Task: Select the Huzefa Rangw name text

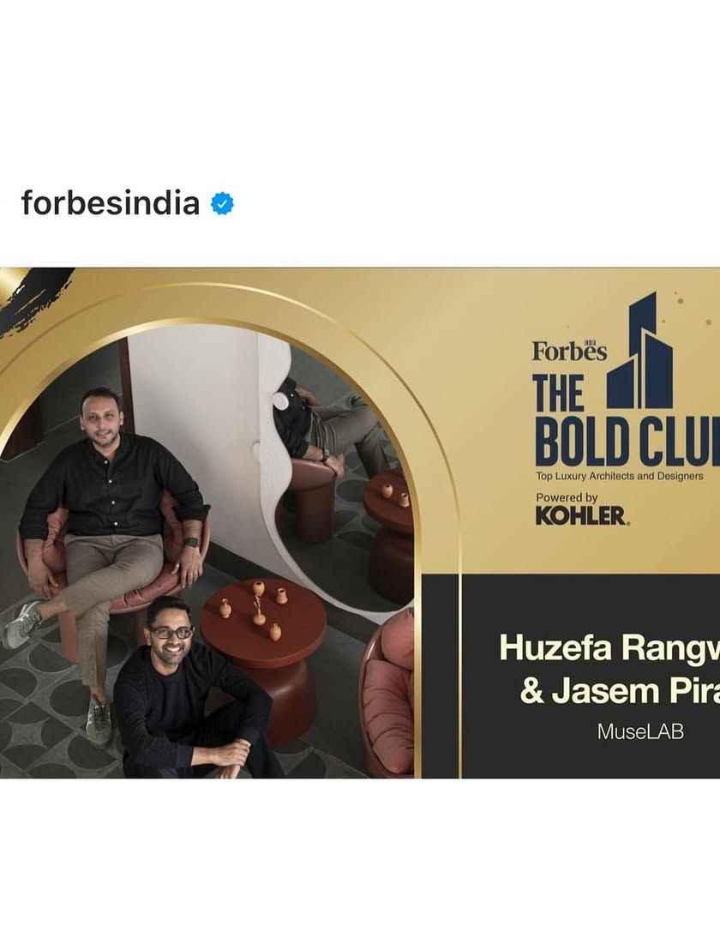Action: click(609, 648)
